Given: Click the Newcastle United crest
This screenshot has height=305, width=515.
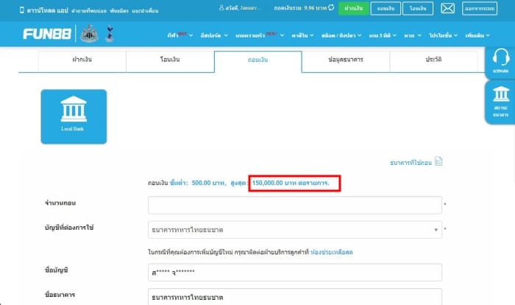Looking at the screenshot, I should click(x=89, y=34).
